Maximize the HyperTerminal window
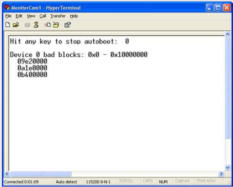Viewport: 233px width, 187px height. pyautogui.click(x=218, y=8)
